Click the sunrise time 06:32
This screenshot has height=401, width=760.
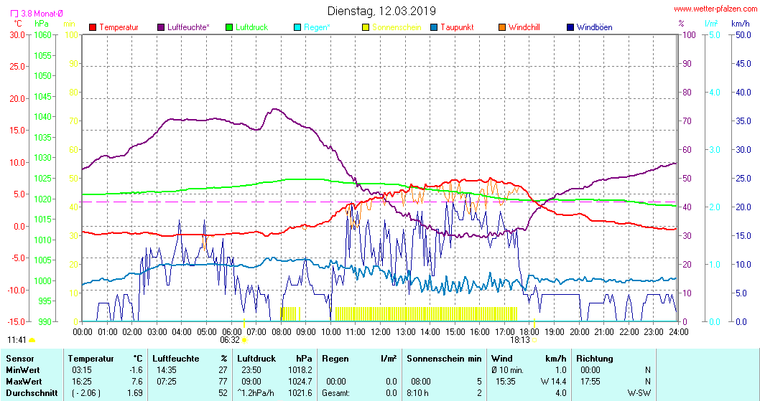(x=230, y=340)
